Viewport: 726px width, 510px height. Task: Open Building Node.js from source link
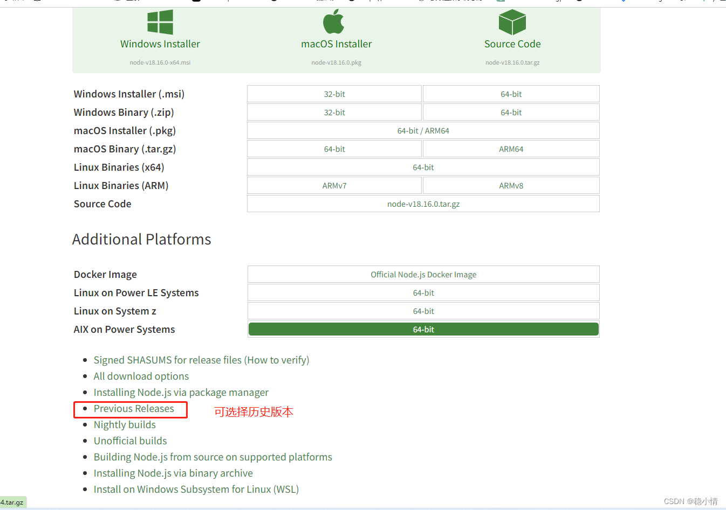213,457
